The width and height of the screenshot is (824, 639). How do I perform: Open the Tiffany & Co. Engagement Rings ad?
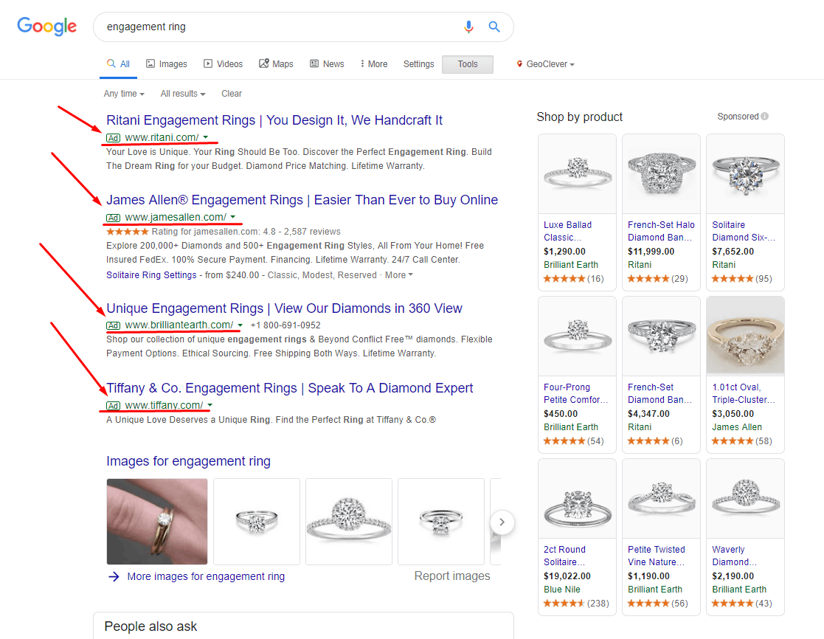click(290, 388)
